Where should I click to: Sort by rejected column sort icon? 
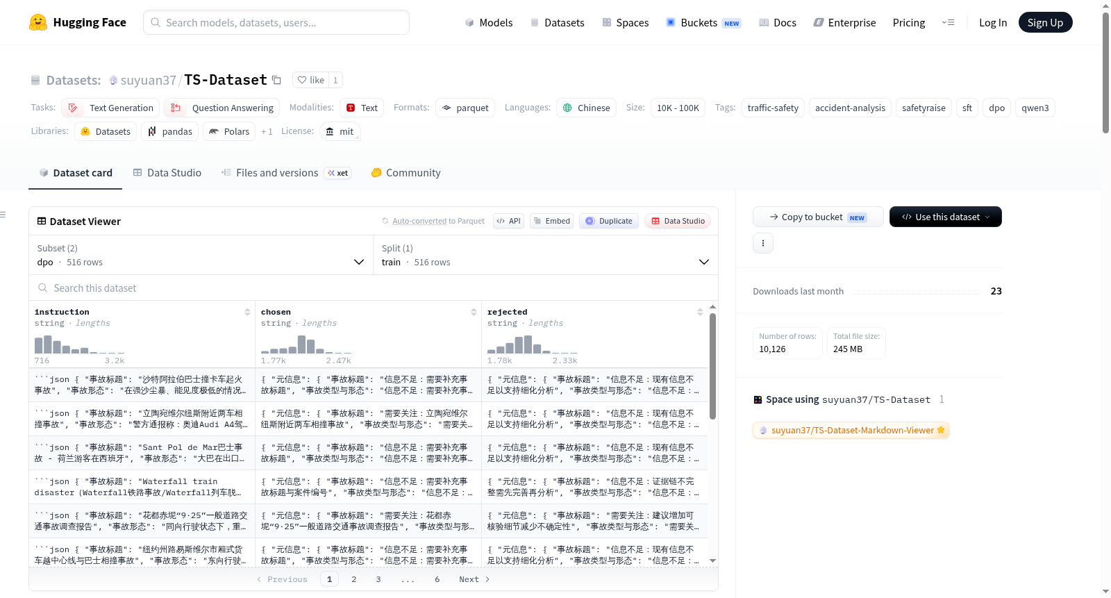tap(700, 312)
